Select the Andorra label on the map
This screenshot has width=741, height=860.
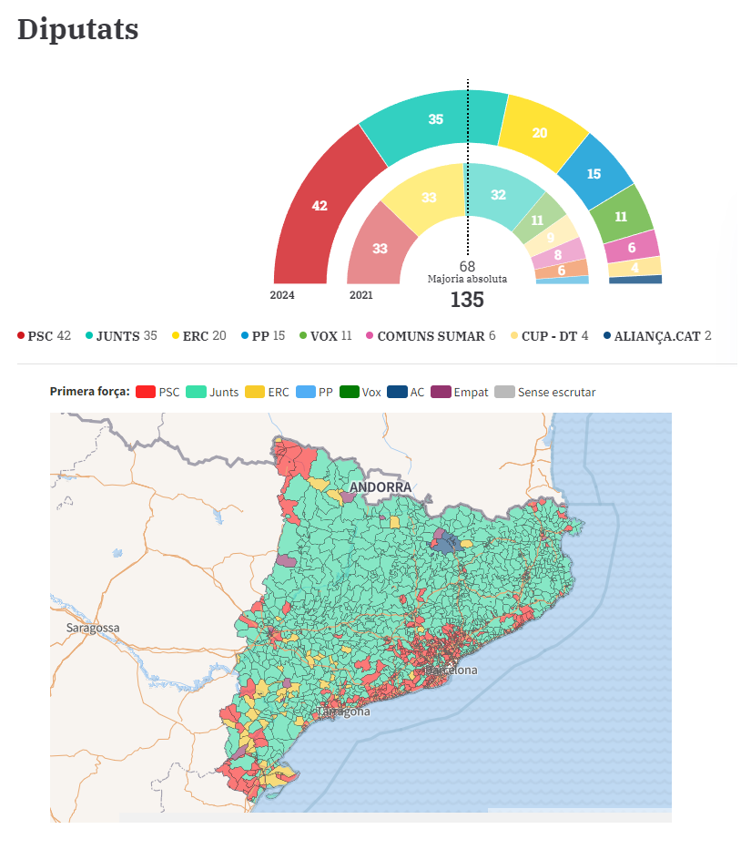tap(381, 487)
